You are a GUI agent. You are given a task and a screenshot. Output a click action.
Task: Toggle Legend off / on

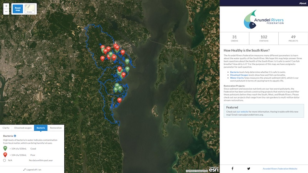coord(32,169)
